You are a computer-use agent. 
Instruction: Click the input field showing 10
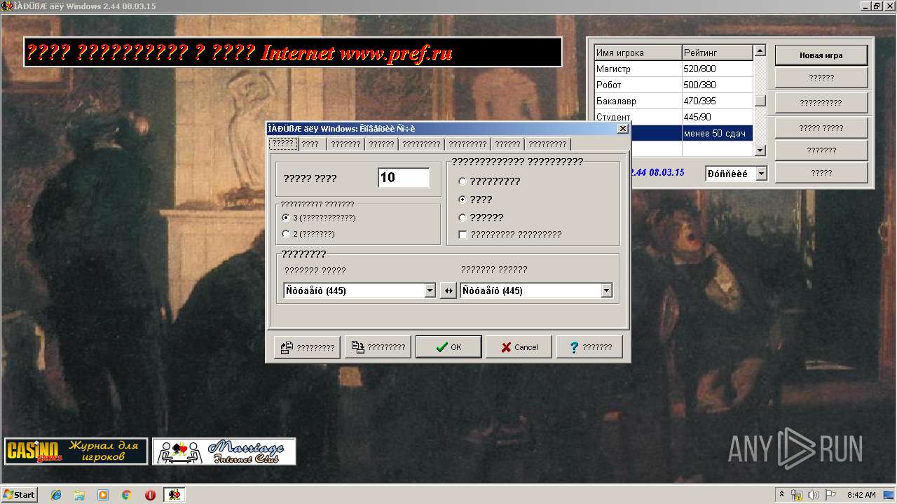pyautogui.click(x=404, y=178)
